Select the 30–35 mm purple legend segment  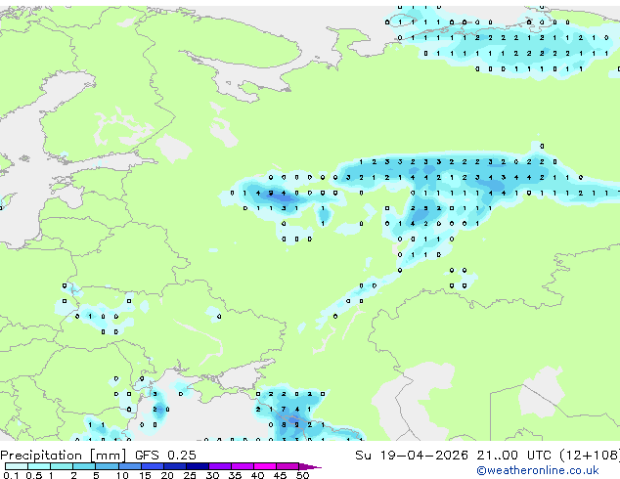coord(220,466)
